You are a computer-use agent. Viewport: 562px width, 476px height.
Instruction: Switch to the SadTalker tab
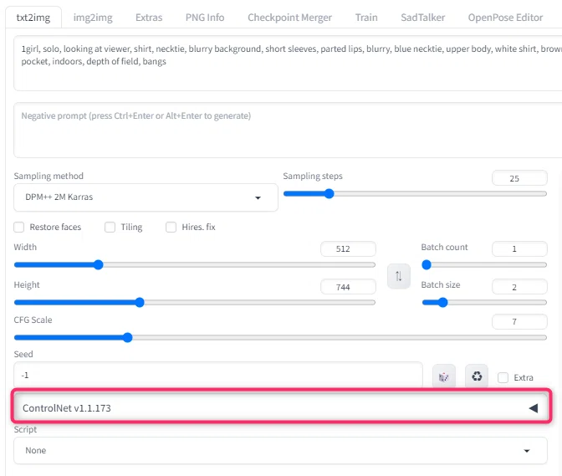tap(422, 18)
